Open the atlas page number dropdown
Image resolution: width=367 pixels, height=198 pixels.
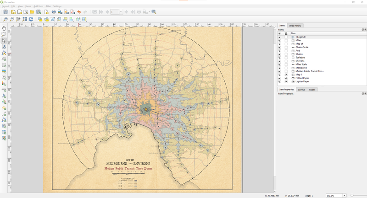(x=121, y=12)
